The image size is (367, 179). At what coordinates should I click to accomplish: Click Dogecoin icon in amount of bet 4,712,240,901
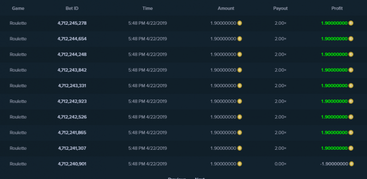click(239, 163)
